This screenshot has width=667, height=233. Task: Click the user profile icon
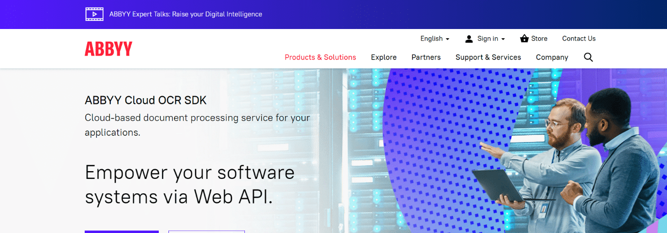(x=469, y=39)
